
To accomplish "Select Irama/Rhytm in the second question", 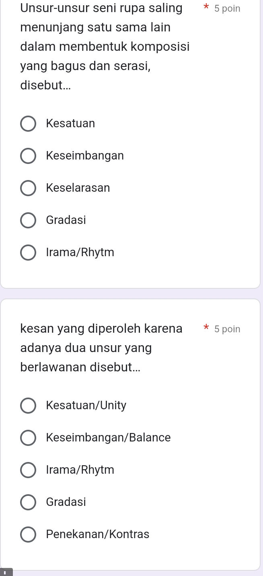I will click(28, 470).
